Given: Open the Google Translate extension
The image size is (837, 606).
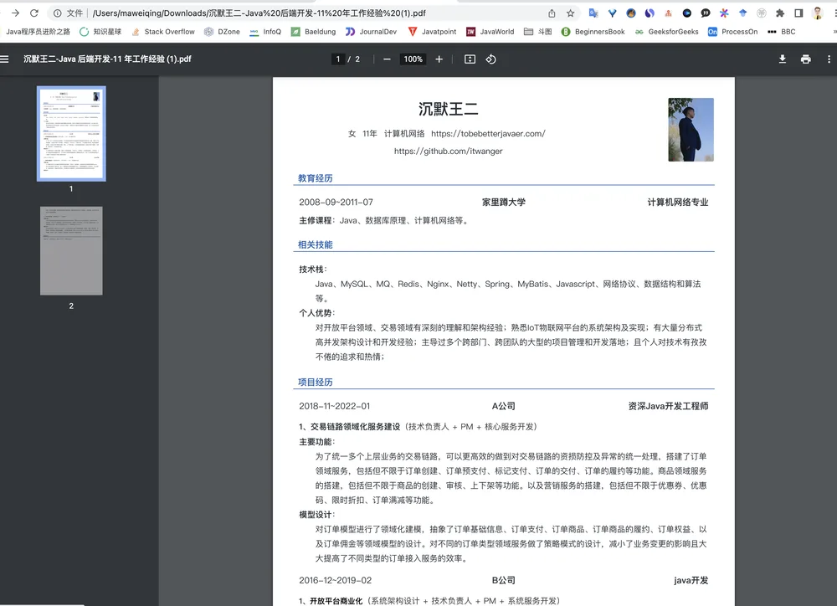Looking at the screenshot, I should point(593,13).
